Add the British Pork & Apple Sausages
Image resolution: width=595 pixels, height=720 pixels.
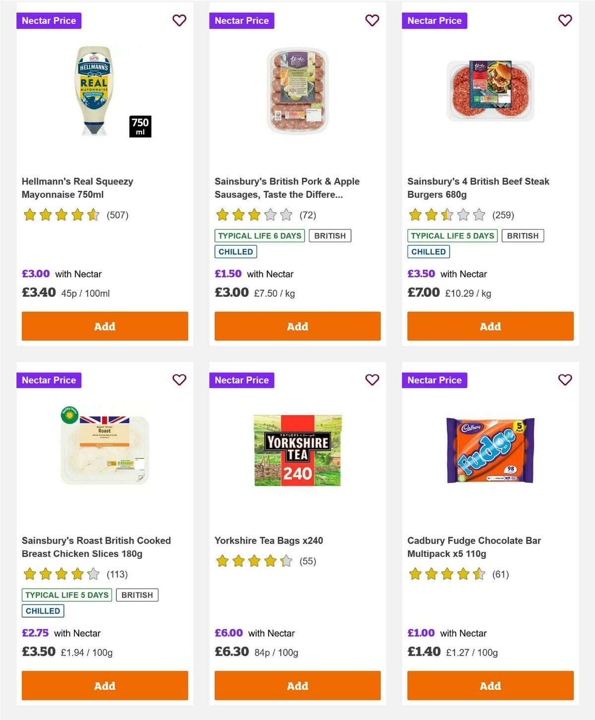tap(297, 326)
